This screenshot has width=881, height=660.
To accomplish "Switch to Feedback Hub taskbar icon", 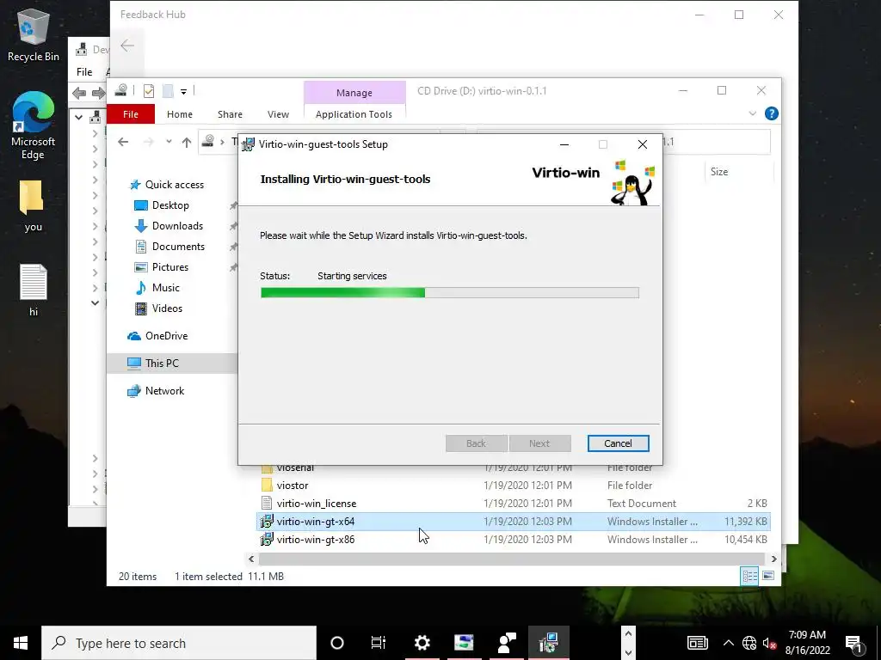I will (506, 643).
